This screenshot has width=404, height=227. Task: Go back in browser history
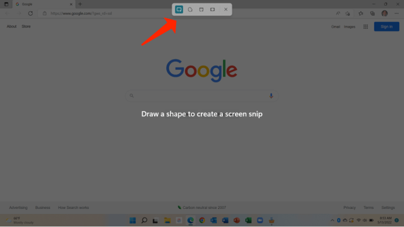[x=7, y=13]
